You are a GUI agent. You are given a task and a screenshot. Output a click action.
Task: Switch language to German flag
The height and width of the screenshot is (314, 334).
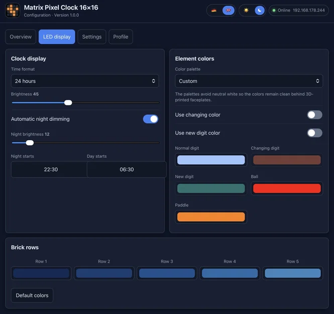214,10
